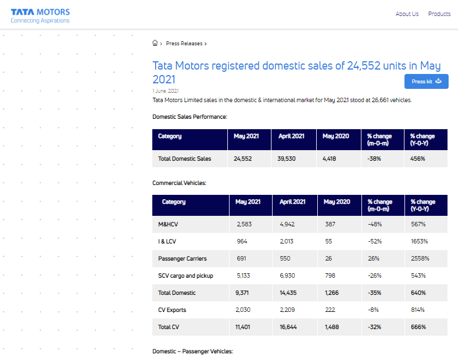Click the Tata Motors logo
Image resolution: width=458 pixels, height=361 pixels.
coord(40,15)
